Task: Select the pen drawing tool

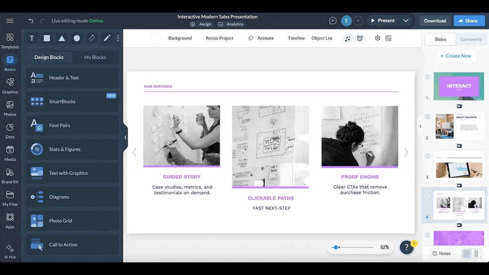Action: pos(107,38)
